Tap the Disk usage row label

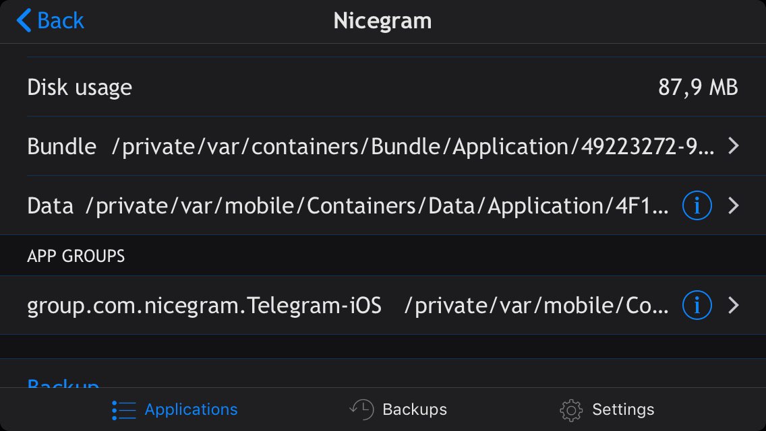tap(80, 88)
